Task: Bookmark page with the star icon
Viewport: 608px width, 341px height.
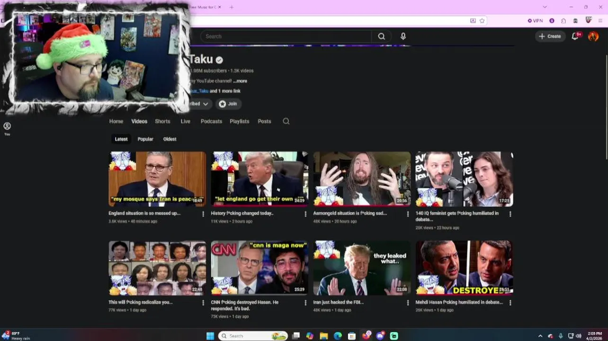Action: (x=482, y=21)
